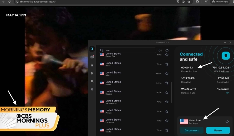The height and width of the screenshot is (136, 234).
Task: Open Surfshark Antivirus bug icon
Action: point(92,73)
